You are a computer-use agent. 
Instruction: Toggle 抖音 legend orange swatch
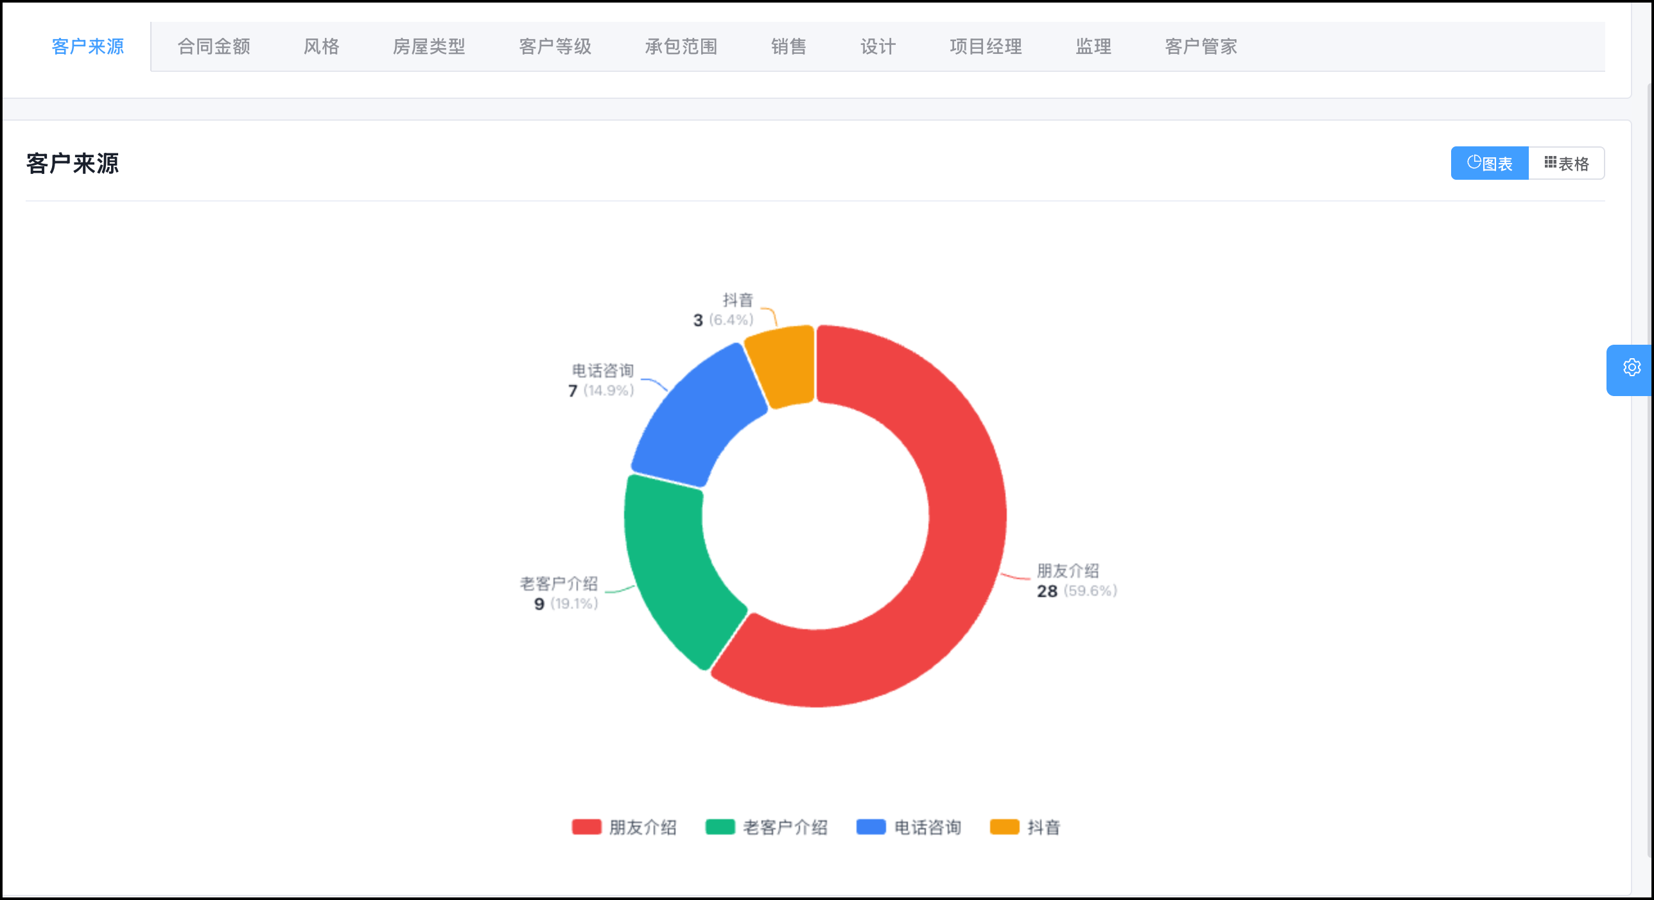1004,827
